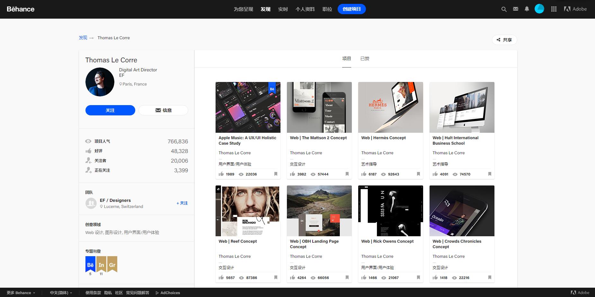
Task: Open the 常见问题解答 footer link
Action: coord(138,293)
